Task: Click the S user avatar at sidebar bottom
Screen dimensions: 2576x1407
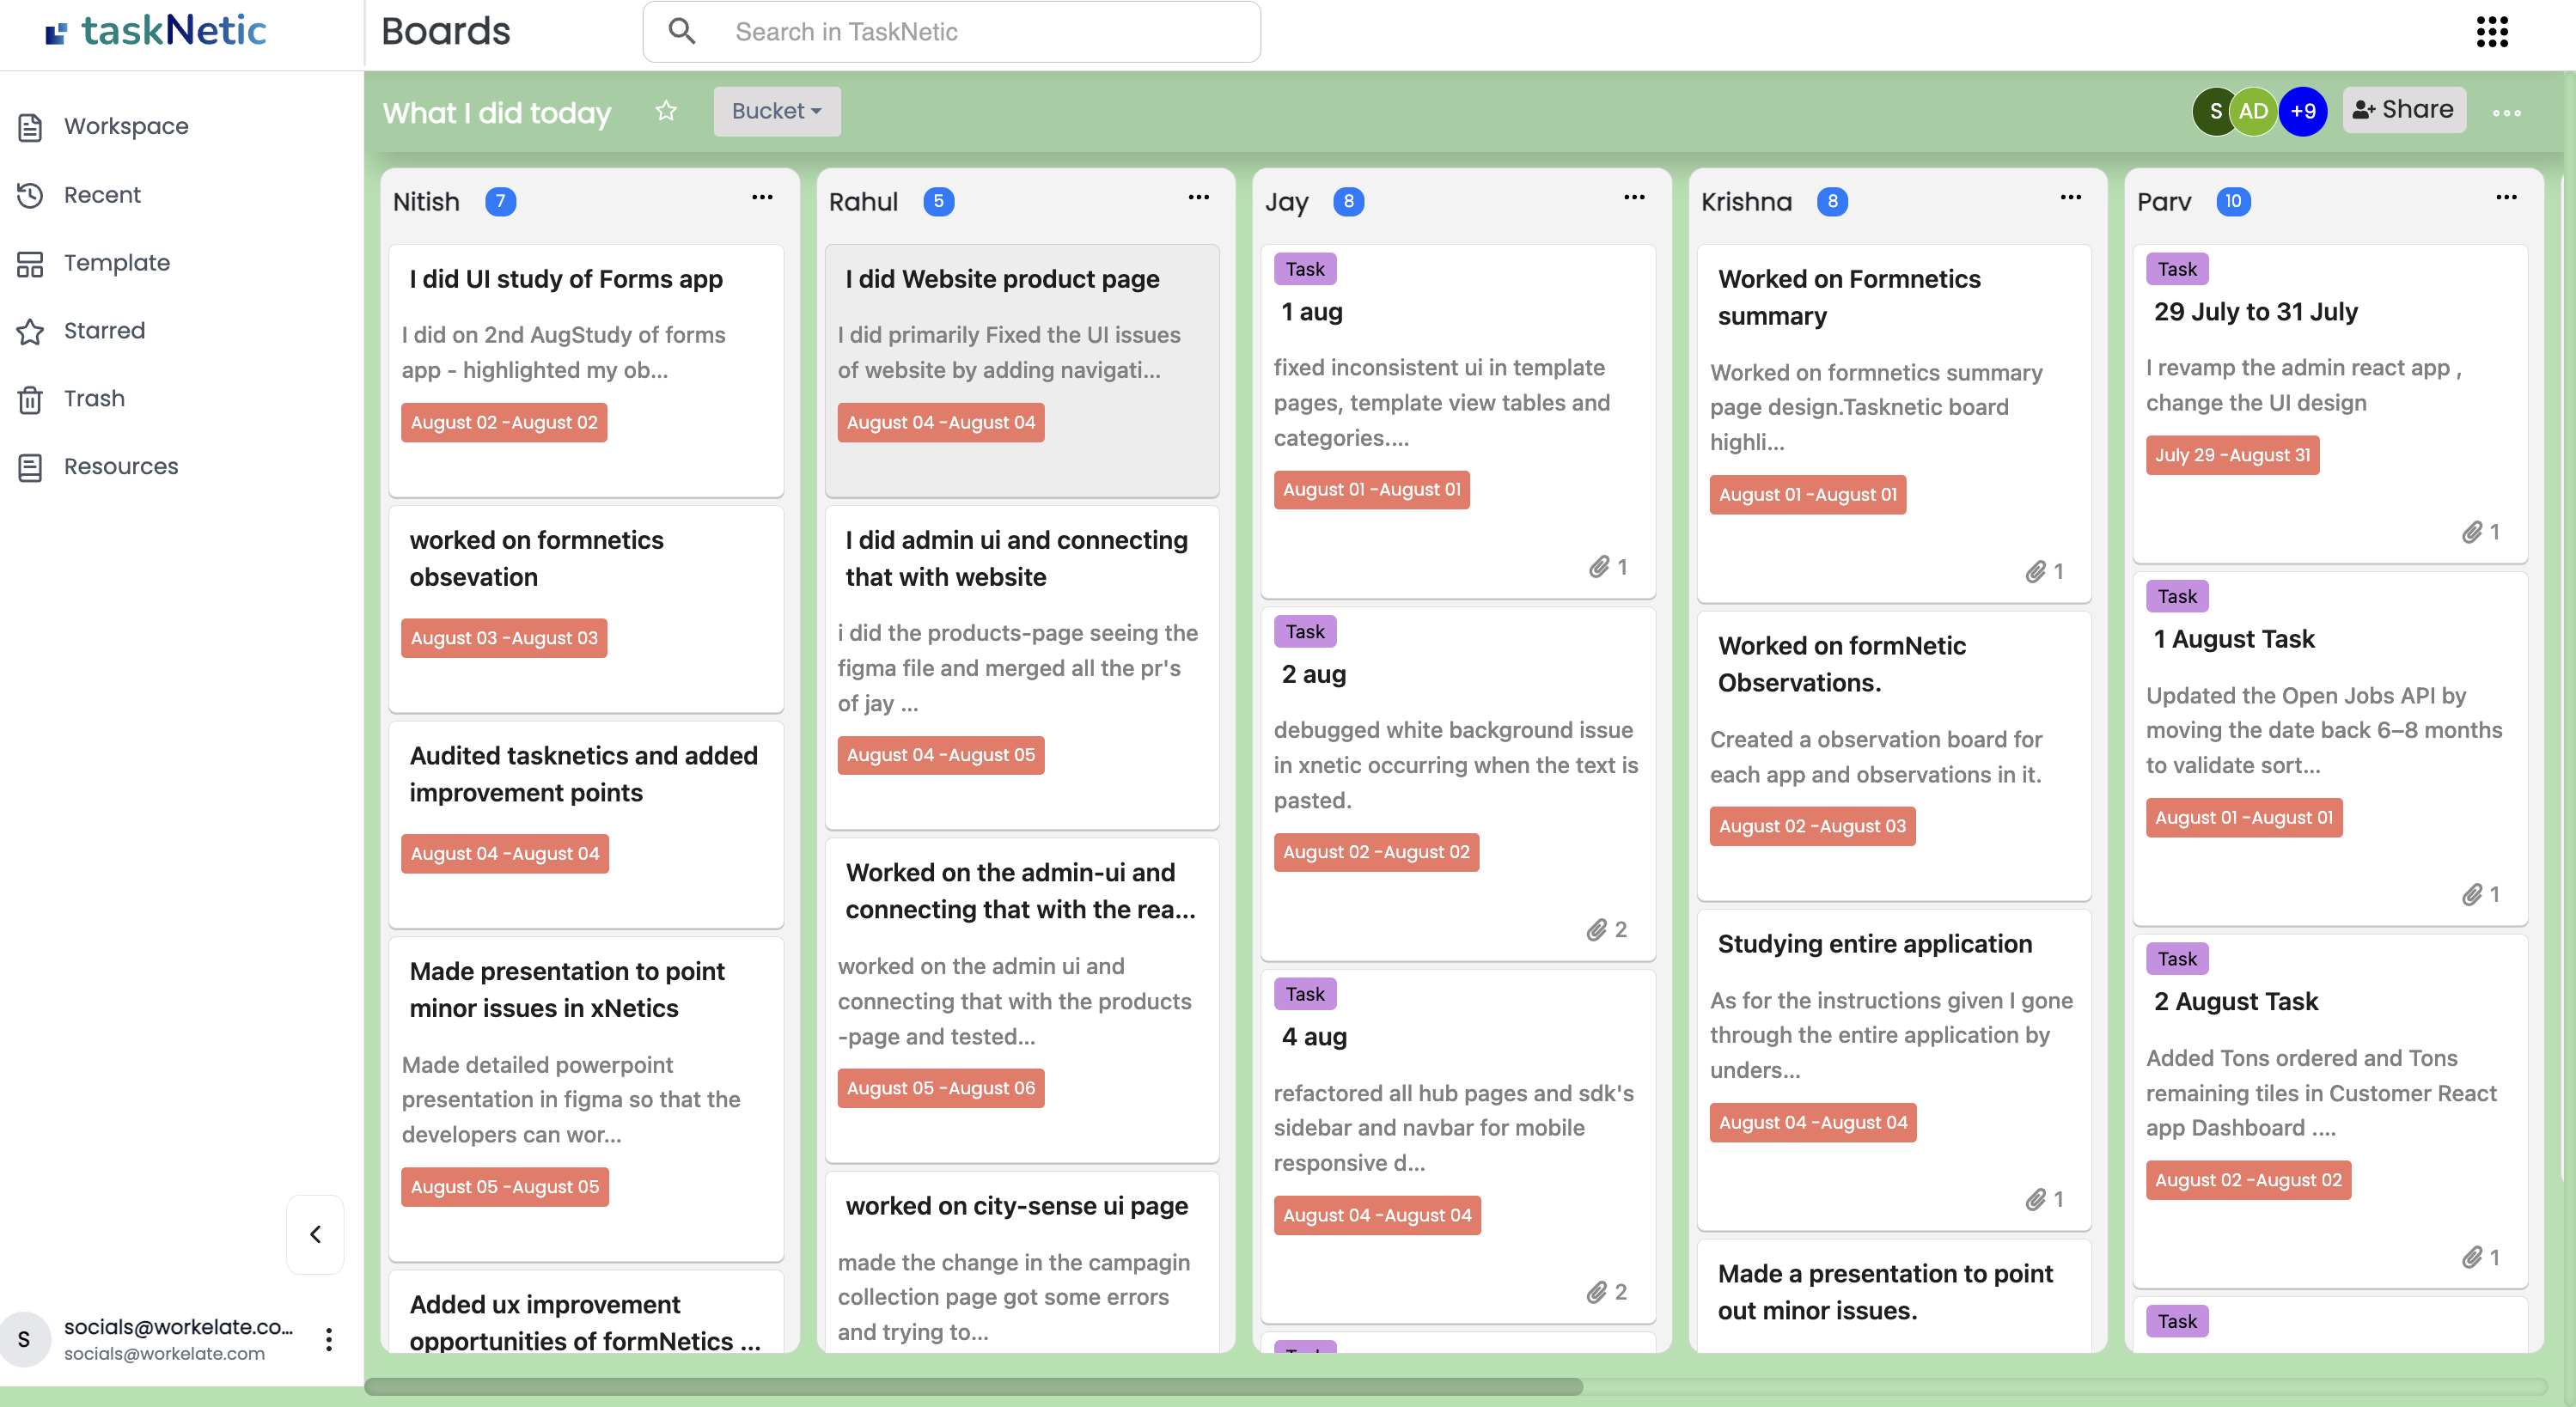Action: click(x=24, y=1339)
